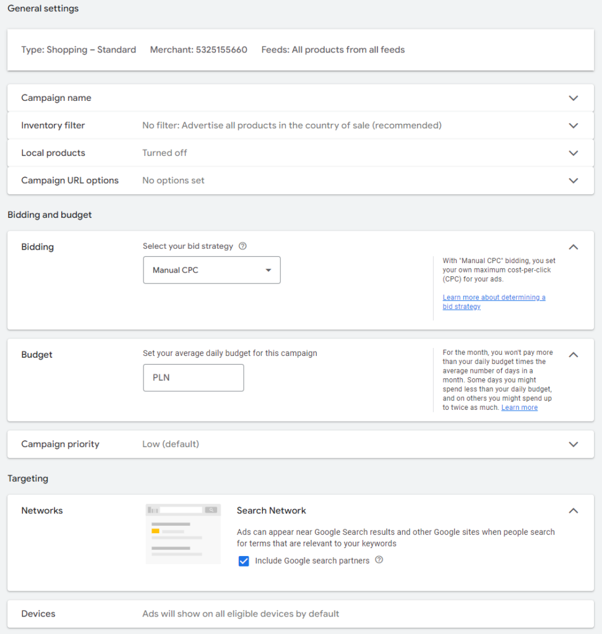602x634 pixels.
Task: Collapse the Networks section chevron
Action: (574, 511)
